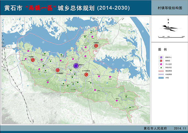Click the 2014.11 date in footer

pos(180,129)
